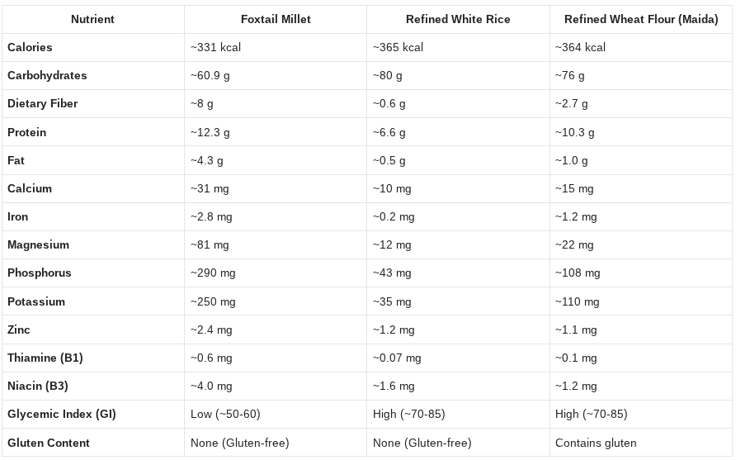Image resolution: width=736 pixels, height=460 pixels.
Task: Select the ~364 kcal cell
Action: point(581,47)
